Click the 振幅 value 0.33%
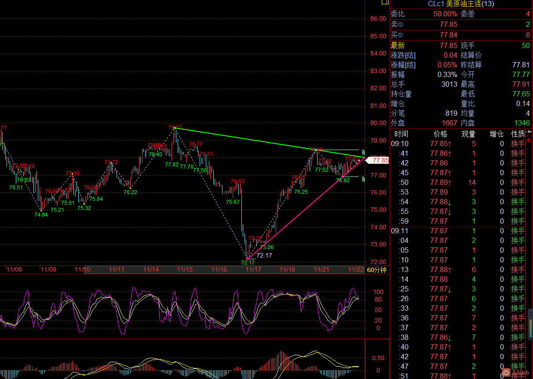This screenshot has width=533, height=379. pos(447,75)
